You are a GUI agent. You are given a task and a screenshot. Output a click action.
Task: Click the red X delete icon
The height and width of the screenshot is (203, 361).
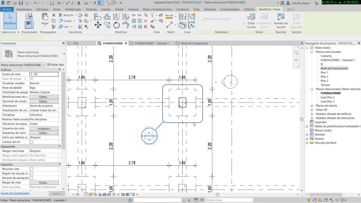(145, 26)
